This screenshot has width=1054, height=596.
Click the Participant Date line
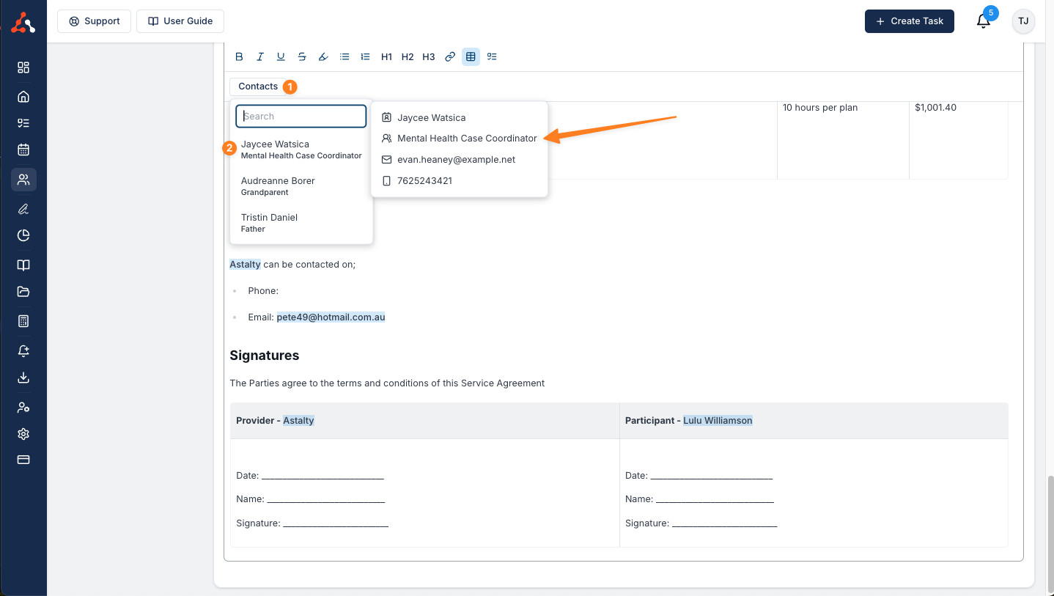point(699,475)
